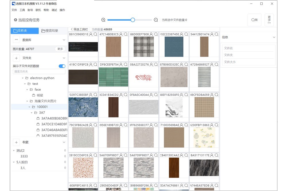Open the 工具 menu

[x=22, y=10]
